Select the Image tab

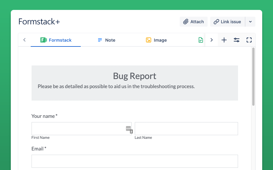tap(156, 40)
